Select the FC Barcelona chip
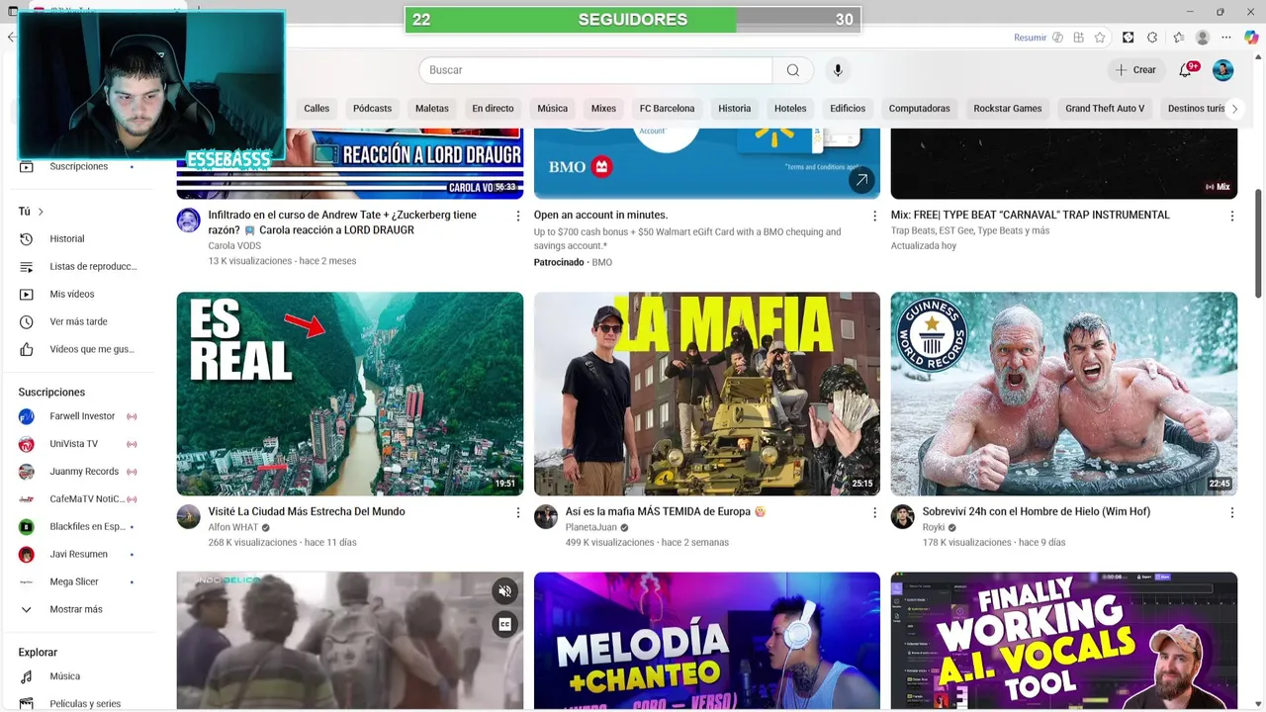Image resolution: width=1266 pixels, height=712 pixels. [667, 109]
